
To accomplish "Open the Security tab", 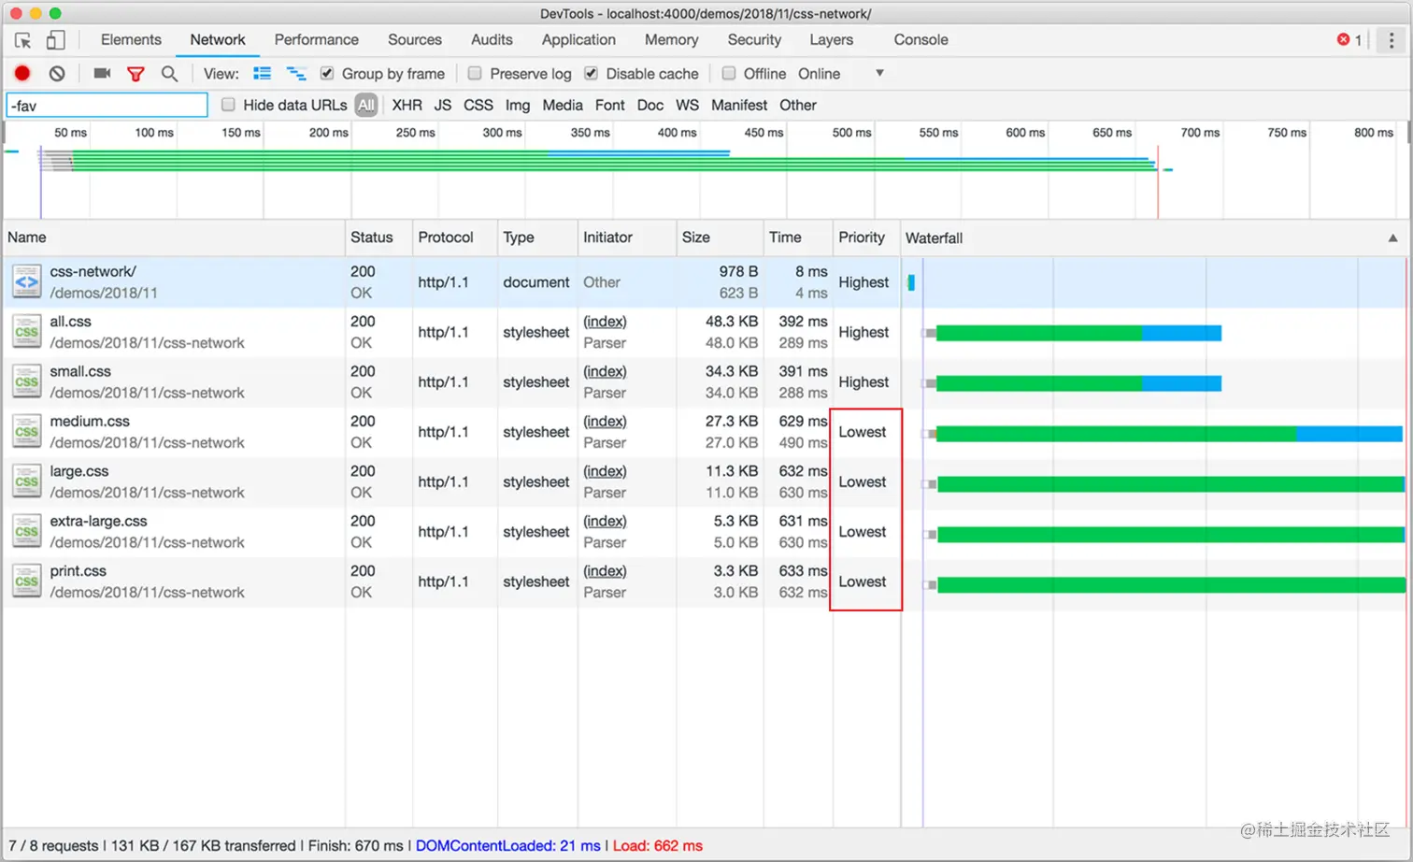I will click(754, 39).
